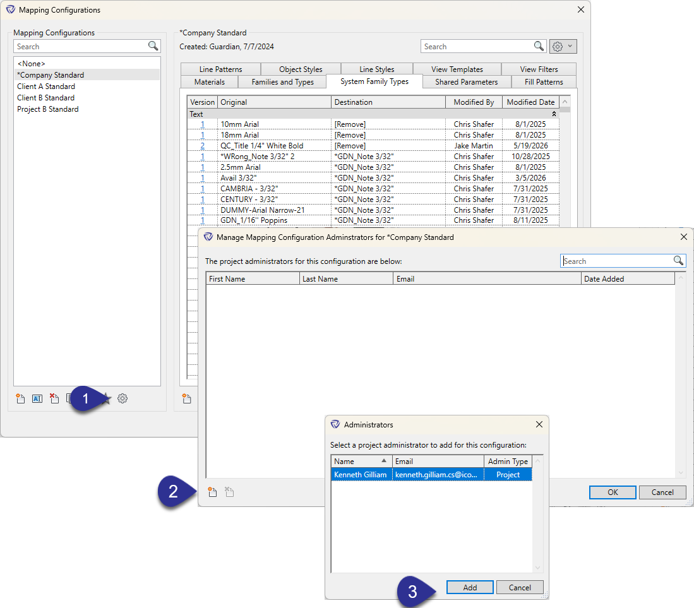The height and width of the screenshot is (608, 694).
Task: Click the new mapping configuration icon
Action: [x=20, y=398]
